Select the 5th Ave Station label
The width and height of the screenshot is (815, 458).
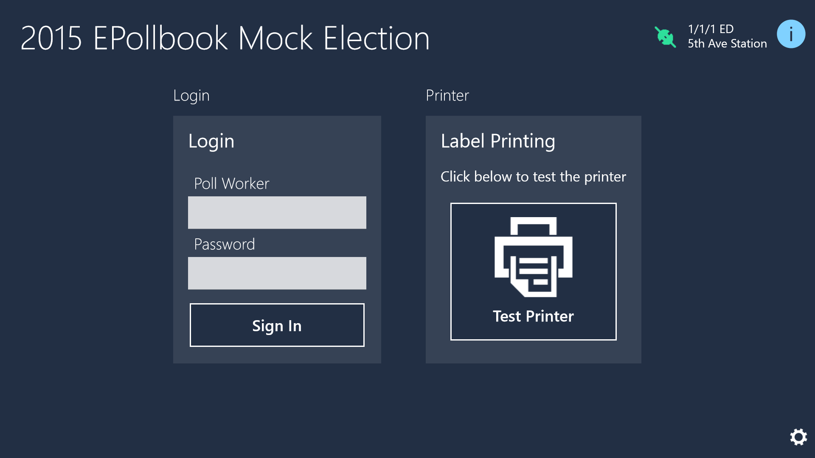[x=727, y=44]
